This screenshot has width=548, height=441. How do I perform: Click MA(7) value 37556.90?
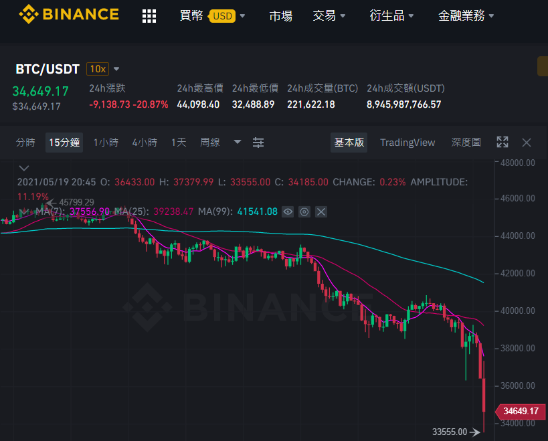coord(90,211)
